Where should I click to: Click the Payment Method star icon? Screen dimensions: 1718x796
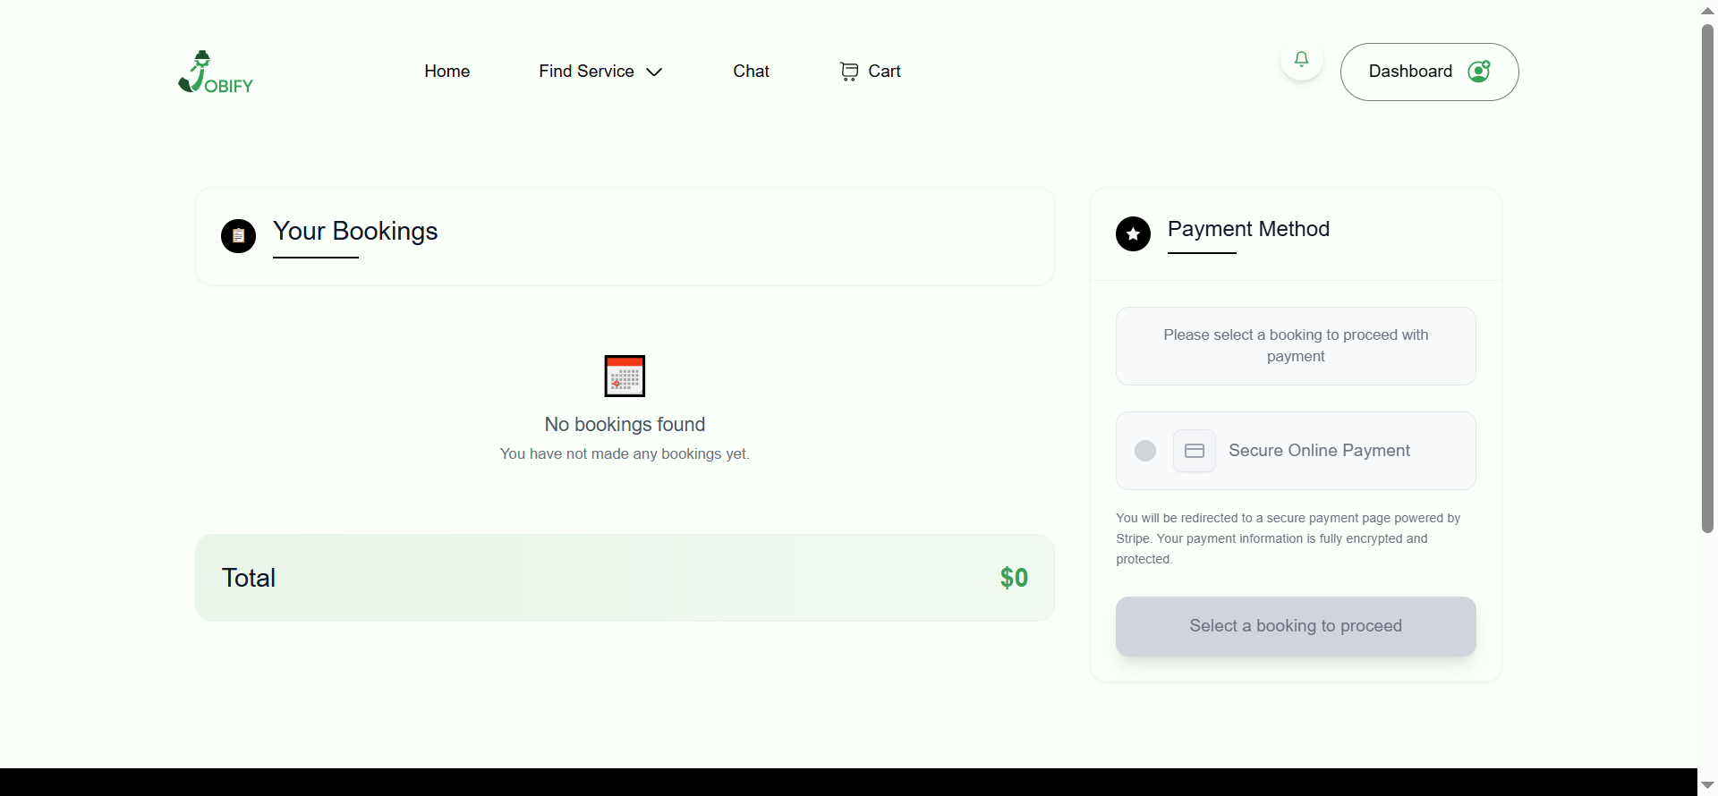point(1133,234)
